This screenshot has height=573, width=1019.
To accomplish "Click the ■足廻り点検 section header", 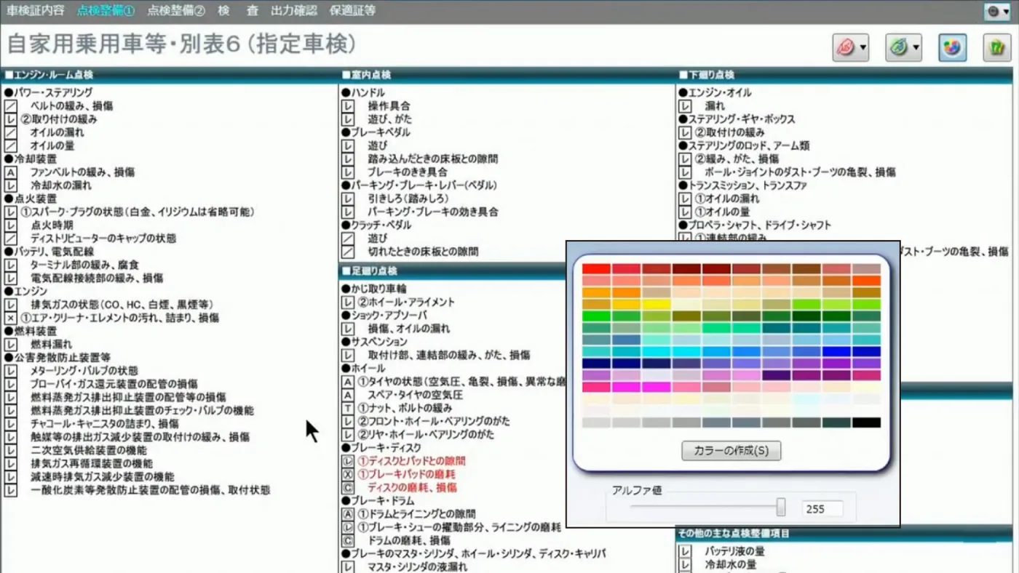I will [x=370, y=271].
